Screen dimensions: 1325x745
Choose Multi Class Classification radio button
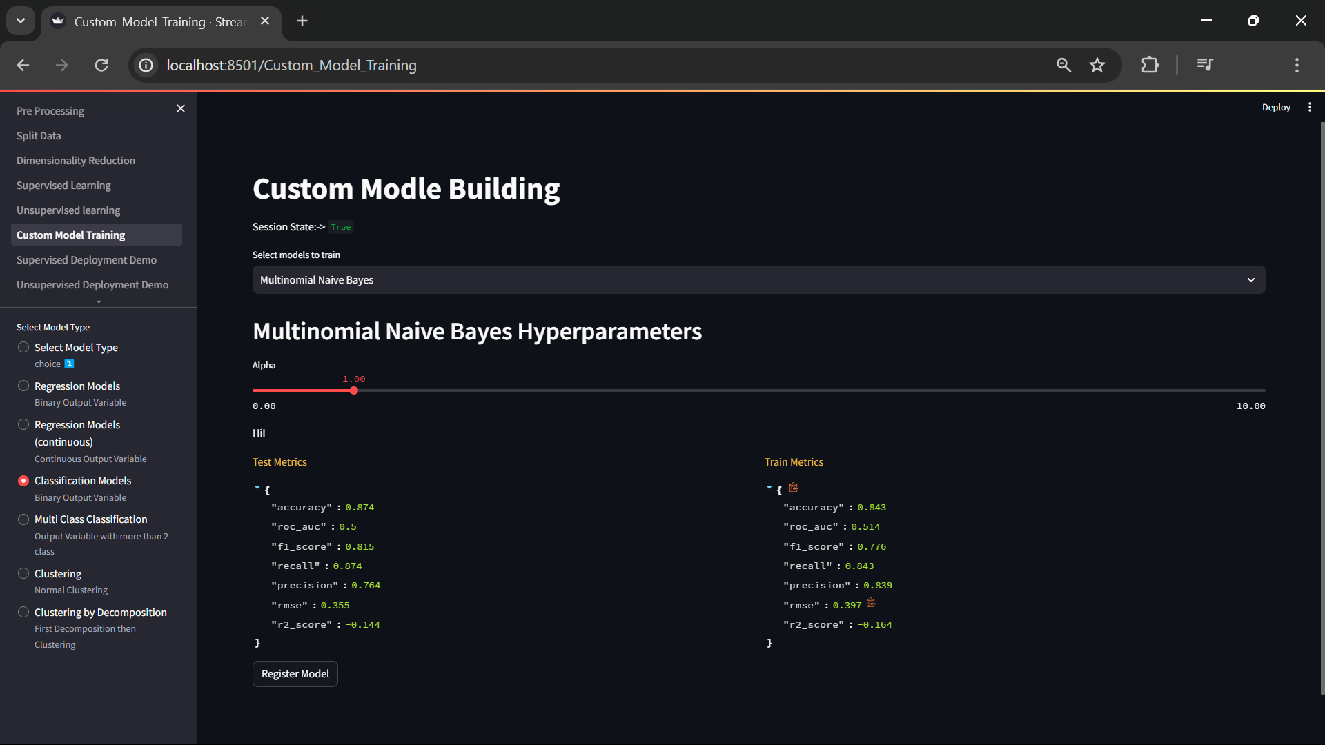(x=23, y=519)
